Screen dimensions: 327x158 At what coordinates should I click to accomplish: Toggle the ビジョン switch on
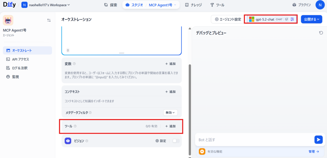coord(176,141)
